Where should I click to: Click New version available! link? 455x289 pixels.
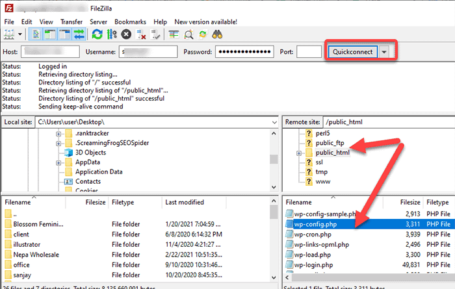[x=205, y=21]
